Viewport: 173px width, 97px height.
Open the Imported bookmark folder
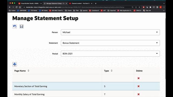tap(112, 11)
